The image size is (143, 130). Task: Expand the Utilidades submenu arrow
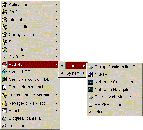56,50
